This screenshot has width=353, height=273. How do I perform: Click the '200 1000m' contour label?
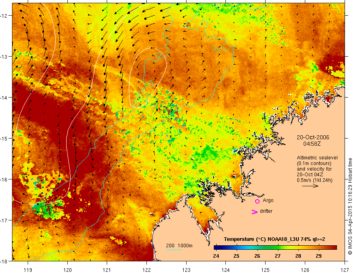tap(179, 246)
